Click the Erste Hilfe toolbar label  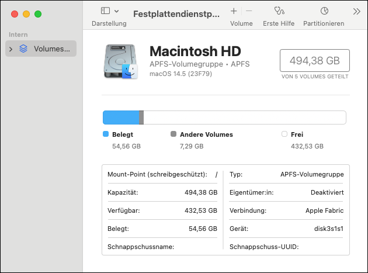[279, 23]
